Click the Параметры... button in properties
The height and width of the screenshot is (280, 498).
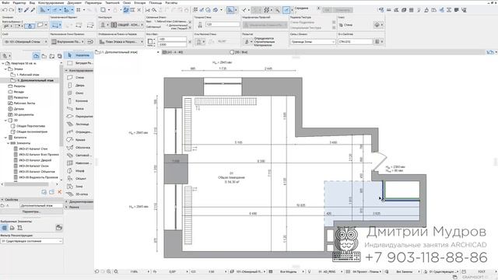coord(31,212)
